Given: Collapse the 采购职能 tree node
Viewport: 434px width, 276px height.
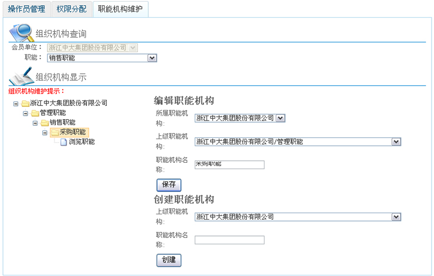Looking at the screenshot, I should click(x=45, y=133).
